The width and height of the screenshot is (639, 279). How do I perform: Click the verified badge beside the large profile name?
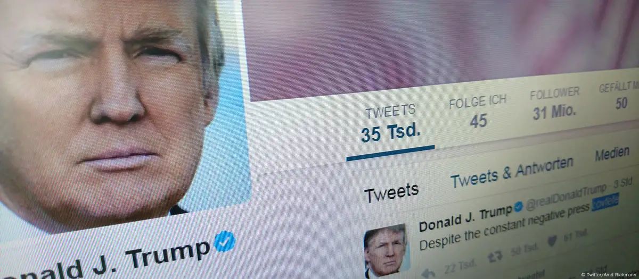pos(225,241)
